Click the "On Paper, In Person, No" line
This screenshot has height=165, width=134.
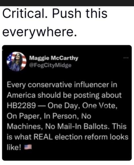pos(49,116)
